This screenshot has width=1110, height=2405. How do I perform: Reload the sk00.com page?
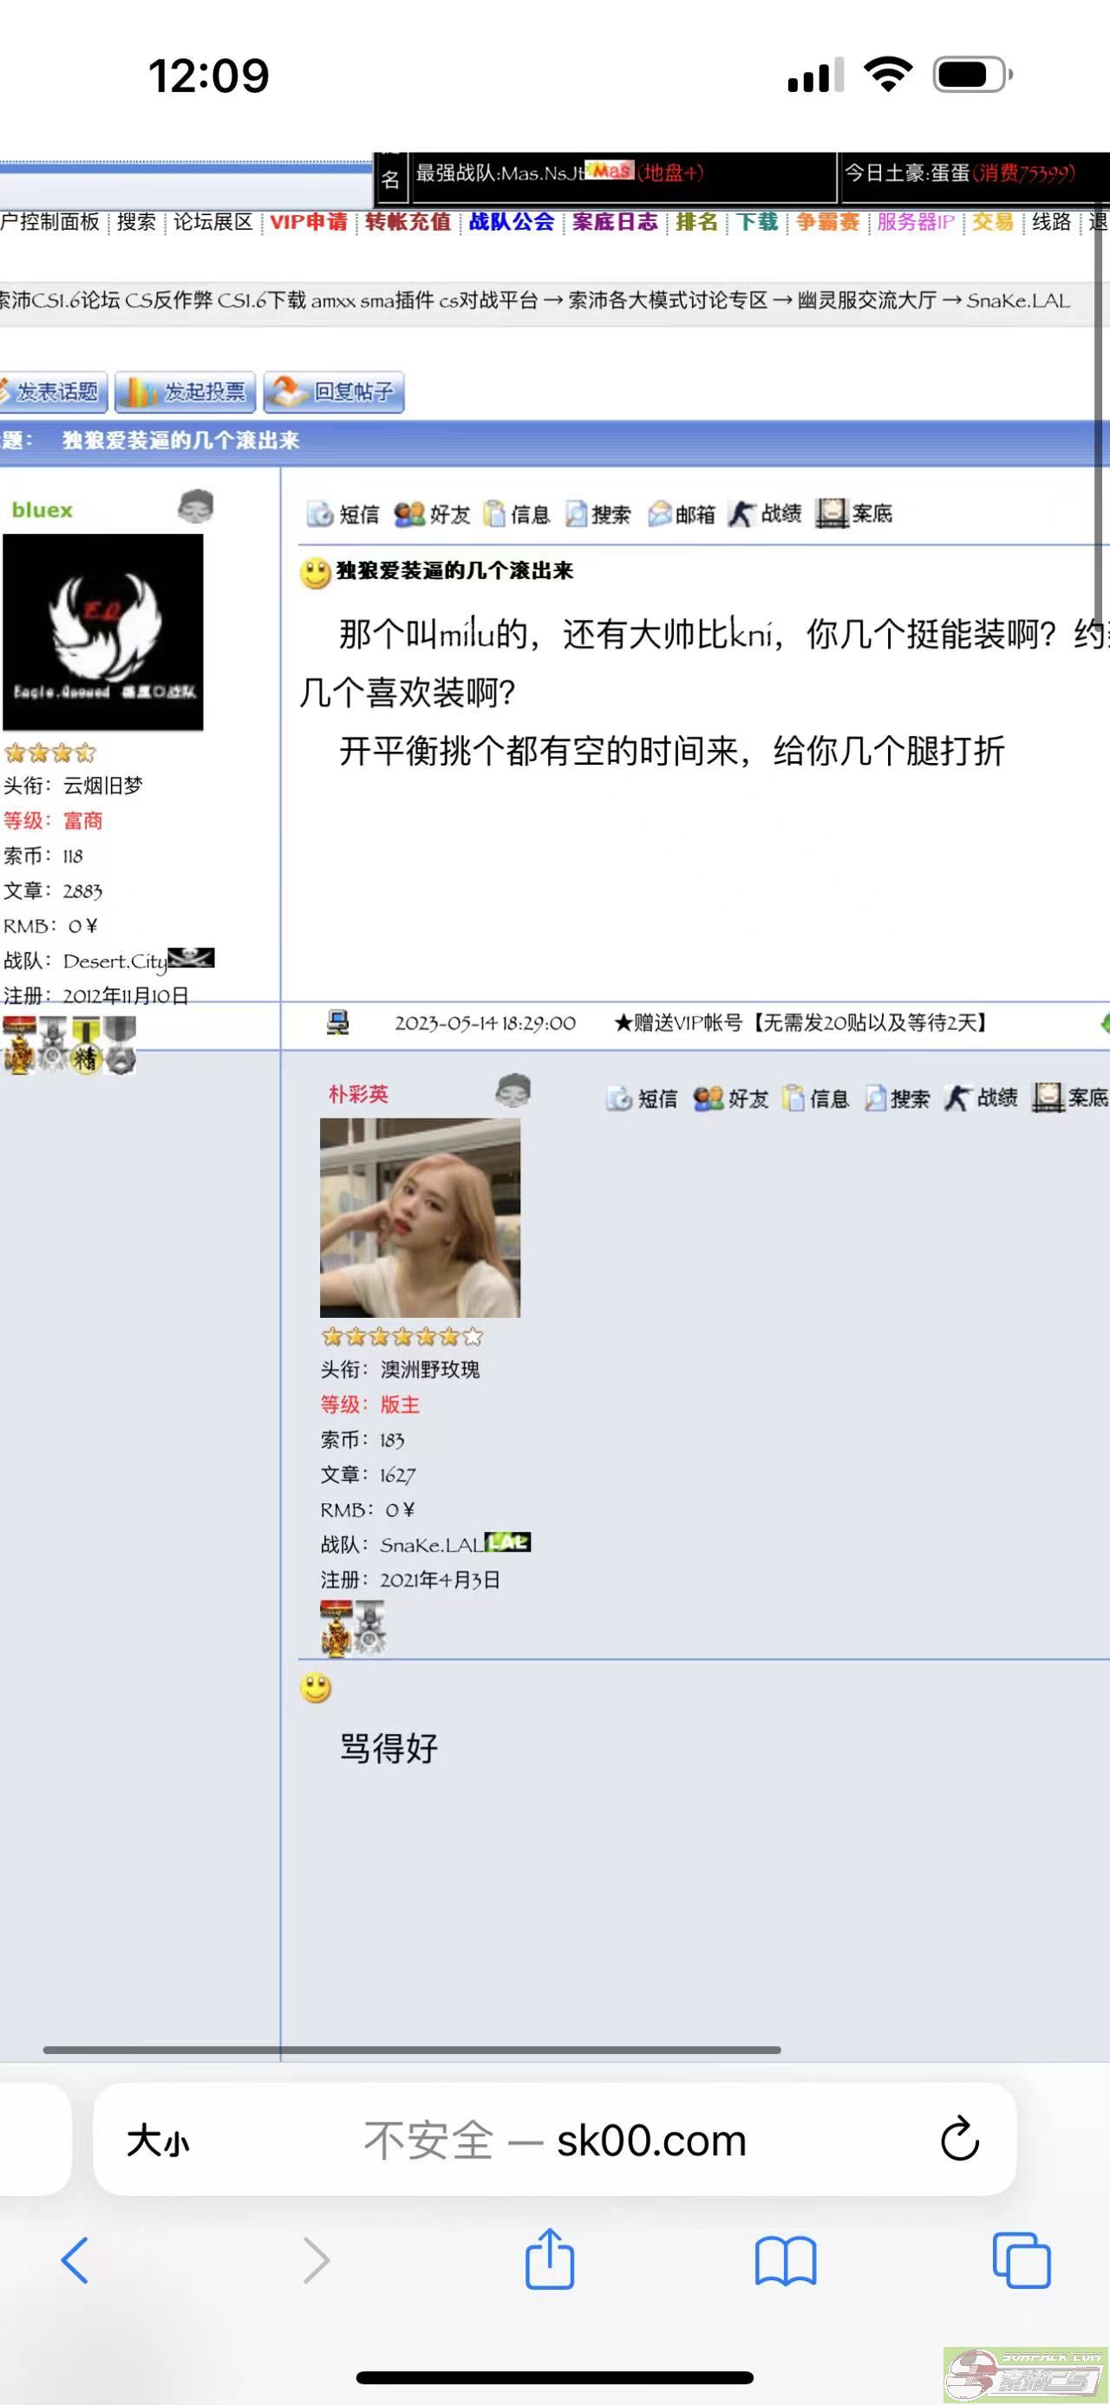coord(960,2139)
